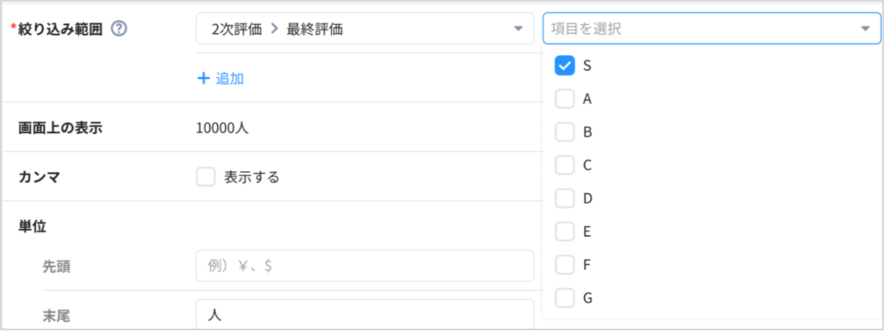Check the B option checkbox
Image resolution: width=884 pixels, height=331 pixels.
pos(565,132)
